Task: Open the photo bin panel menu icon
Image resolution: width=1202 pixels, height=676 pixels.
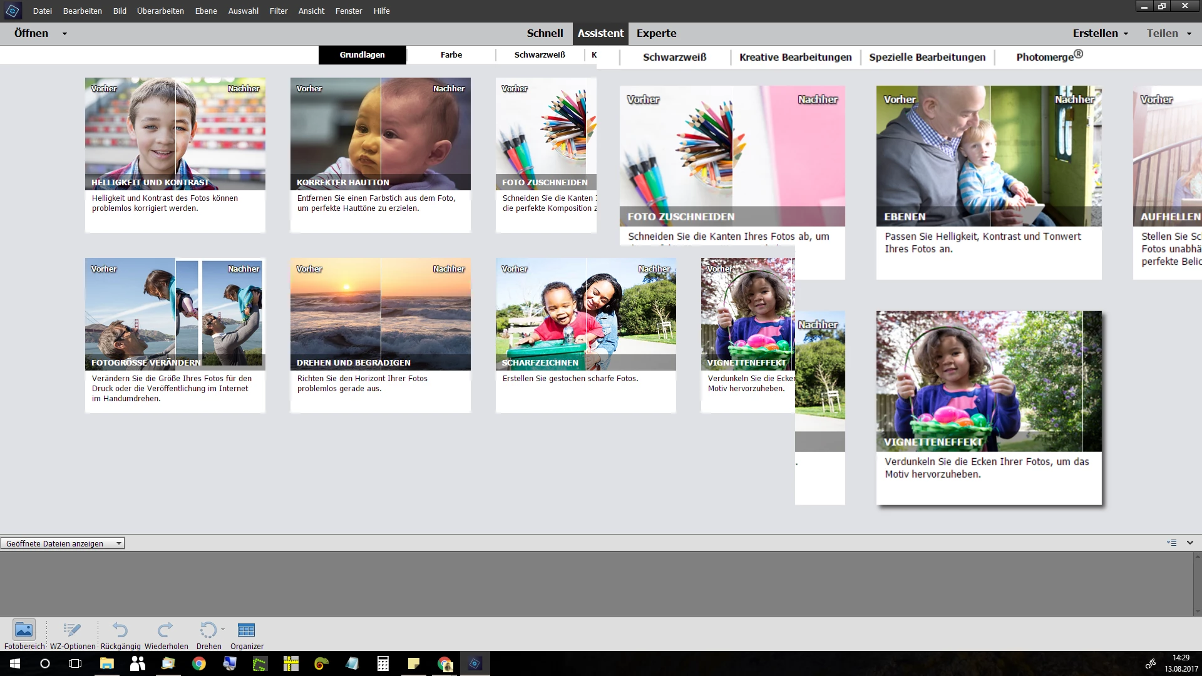Action: coord(1172,543)
